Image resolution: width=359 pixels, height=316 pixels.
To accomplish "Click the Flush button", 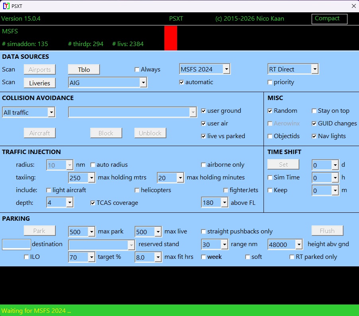I will (328, 231).
